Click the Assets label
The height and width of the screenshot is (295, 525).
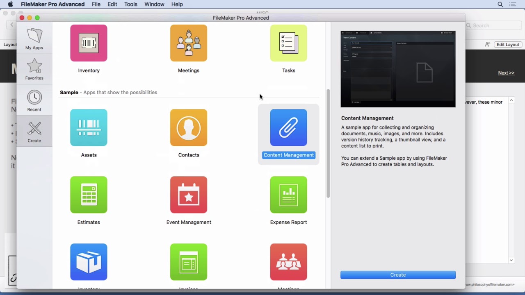tap(89, 155)
